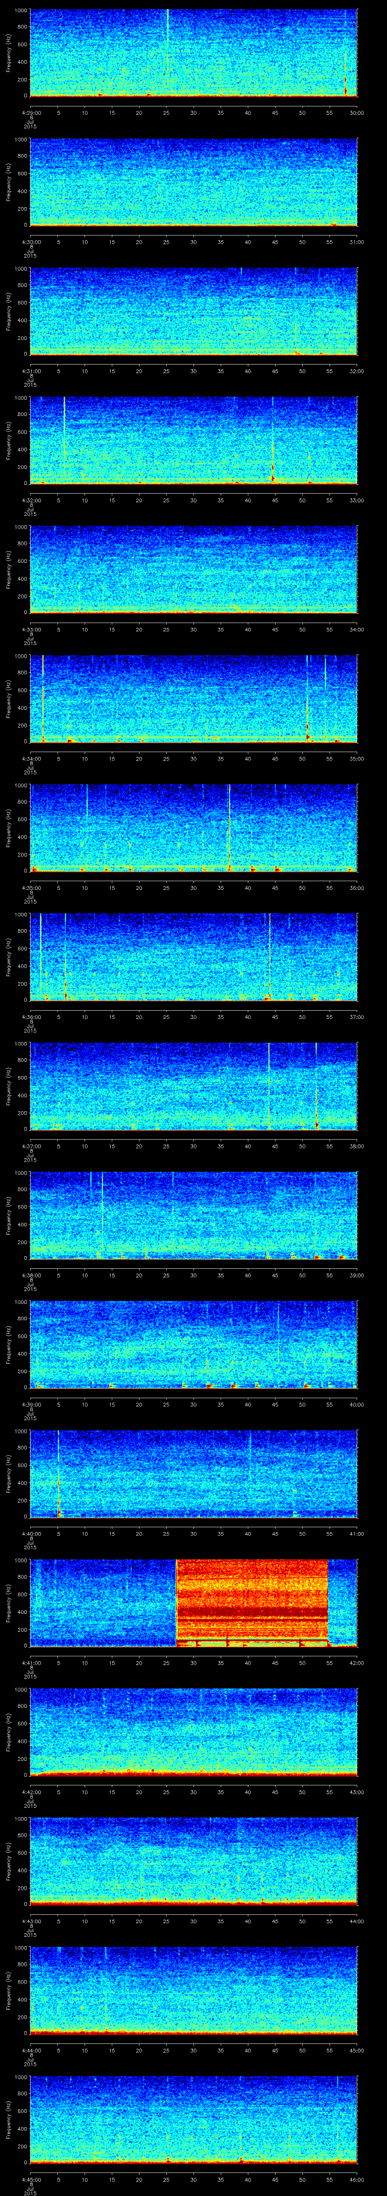Select the spectrogram panel starting at 4:34:00
The height and width of the screenshot is (2196, 387).
pyautogui.click(x=193, y=699)
